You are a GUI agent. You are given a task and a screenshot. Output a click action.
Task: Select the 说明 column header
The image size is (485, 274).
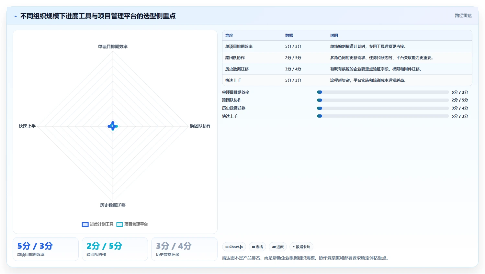point(334,36)
